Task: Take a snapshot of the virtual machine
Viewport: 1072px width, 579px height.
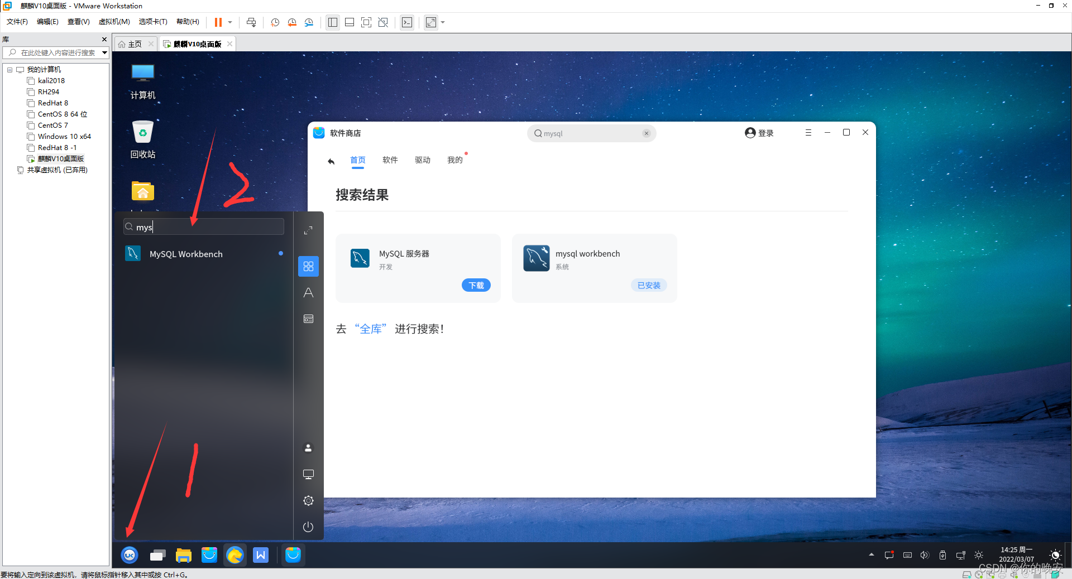Action: (x=275, y=22)
